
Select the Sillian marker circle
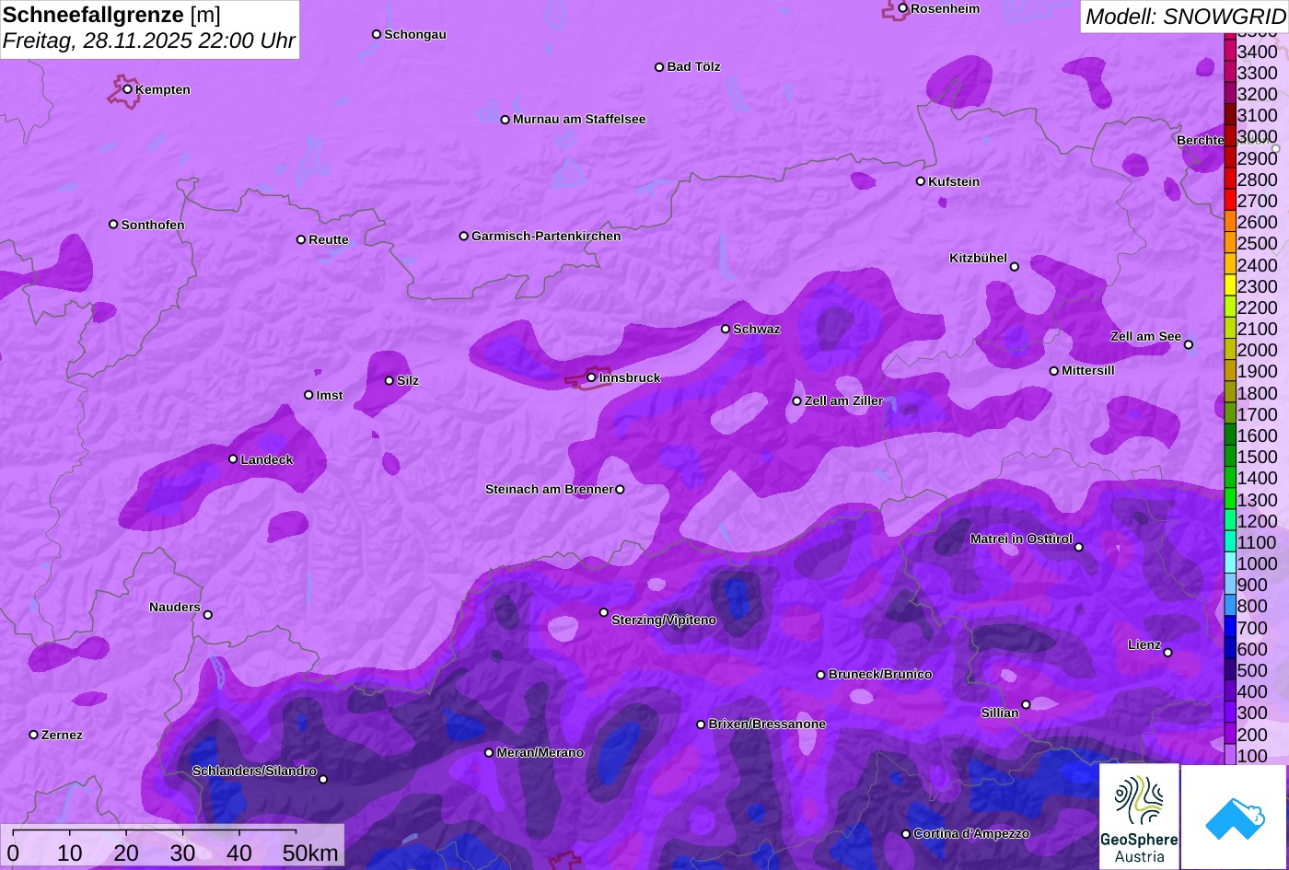[1027, 705]
